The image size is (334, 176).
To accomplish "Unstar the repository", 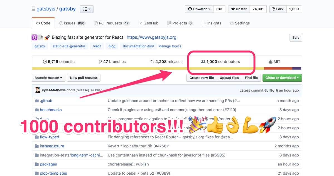I will tap(239, 9).
